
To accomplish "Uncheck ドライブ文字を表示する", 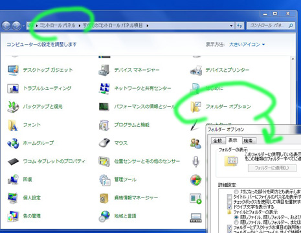I will click(230, 206).
